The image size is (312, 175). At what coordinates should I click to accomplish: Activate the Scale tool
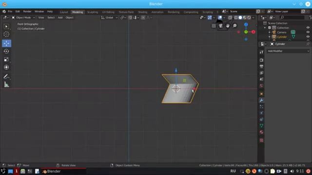click(6, 59)
